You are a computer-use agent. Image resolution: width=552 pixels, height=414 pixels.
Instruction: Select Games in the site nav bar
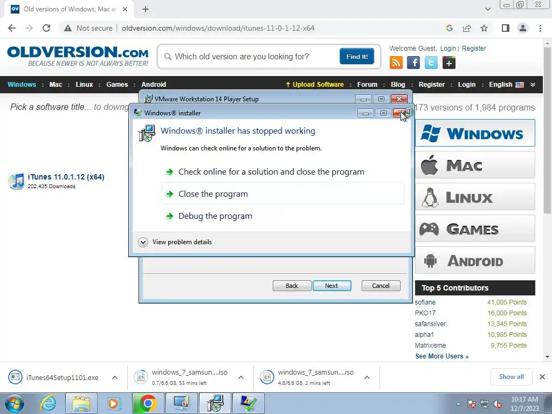(x=117, y=85)
